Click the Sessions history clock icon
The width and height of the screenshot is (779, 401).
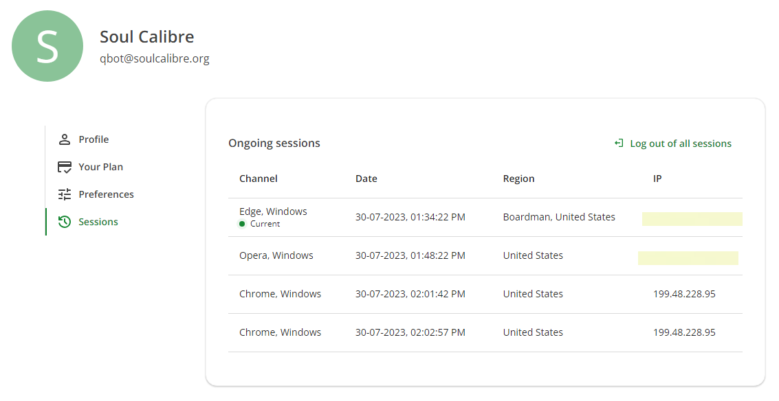coord(65,222)
